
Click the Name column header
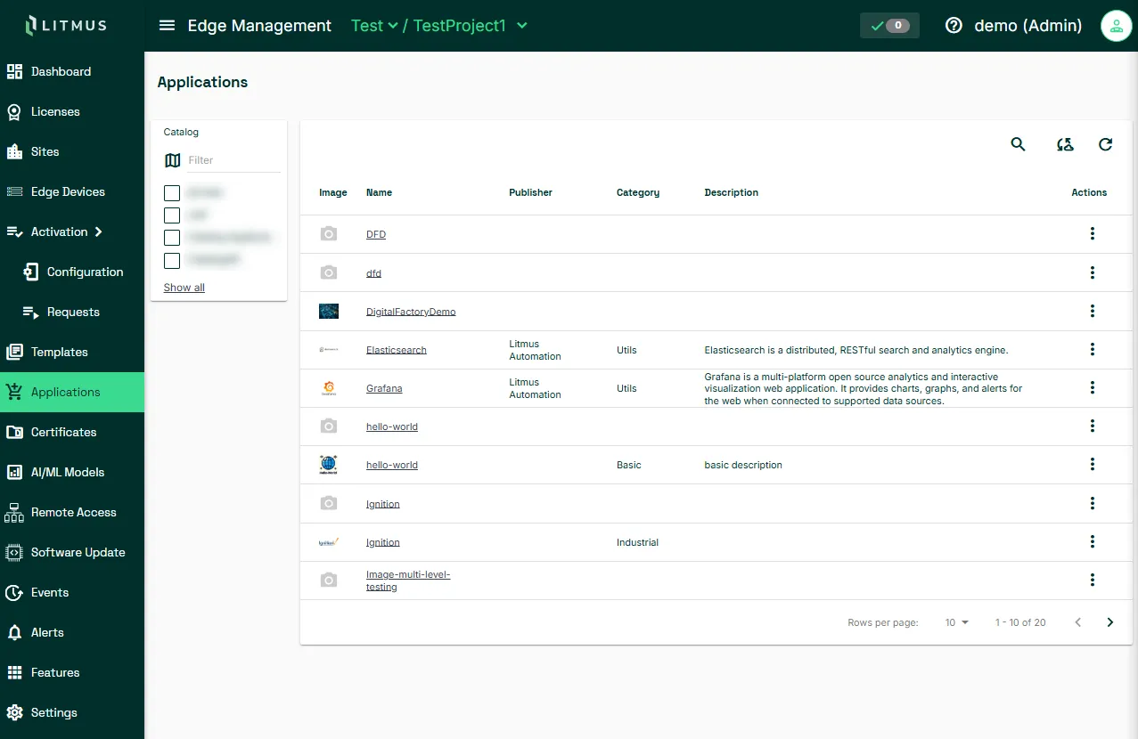point(379,192)
